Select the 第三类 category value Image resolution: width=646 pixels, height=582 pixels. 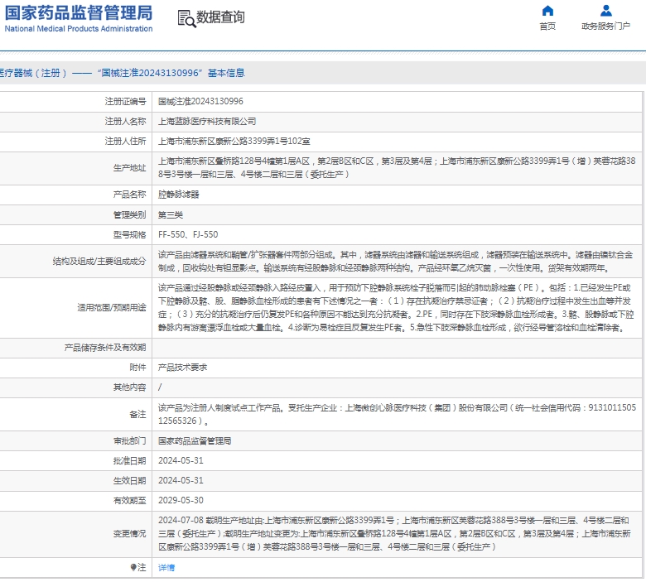click(x=170, y=214)
